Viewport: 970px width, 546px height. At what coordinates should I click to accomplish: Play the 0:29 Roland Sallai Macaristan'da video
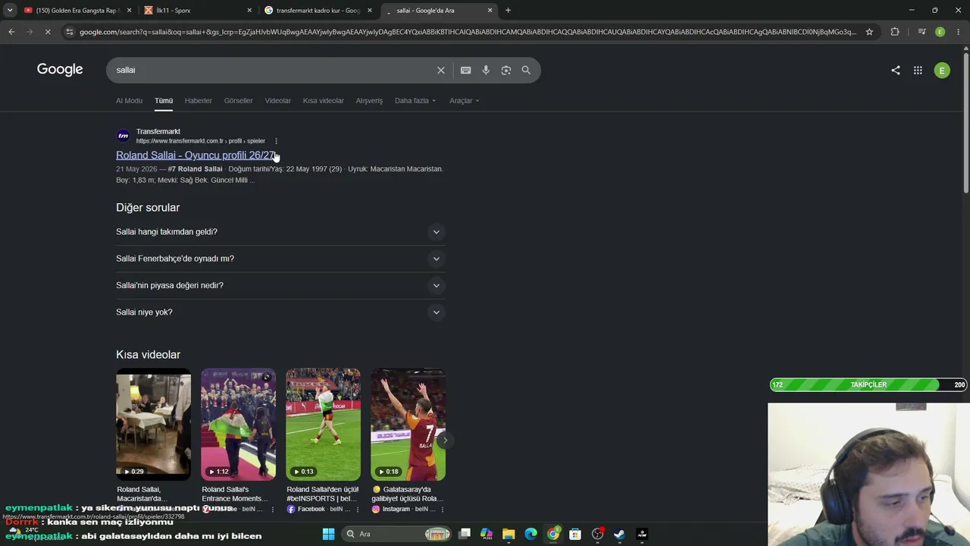[x=153, y=424]
